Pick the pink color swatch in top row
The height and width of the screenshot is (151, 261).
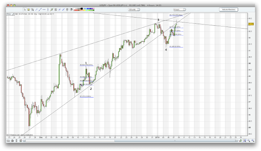click(93, 9)
